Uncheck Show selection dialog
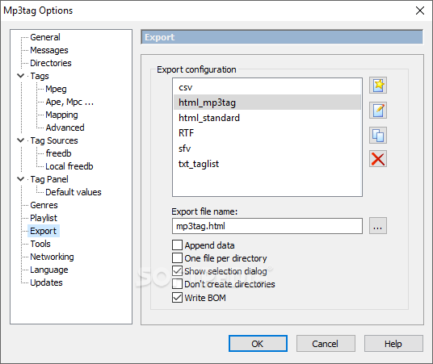 coord(177,271)
